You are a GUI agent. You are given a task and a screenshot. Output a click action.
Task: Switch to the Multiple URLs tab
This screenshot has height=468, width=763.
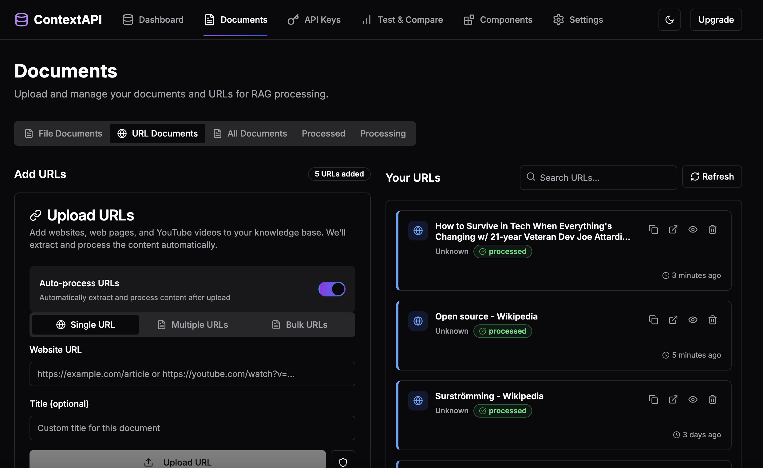[193, 325]
